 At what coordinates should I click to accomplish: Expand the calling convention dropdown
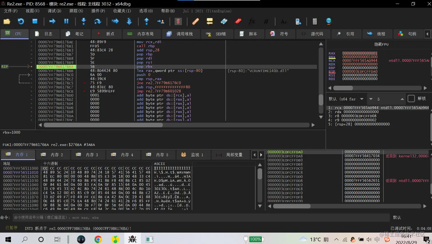coord(362,99)
